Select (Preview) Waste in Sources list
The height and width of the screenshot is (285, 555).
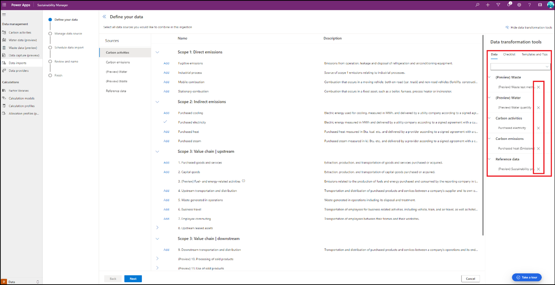click(x=125, y=81)
